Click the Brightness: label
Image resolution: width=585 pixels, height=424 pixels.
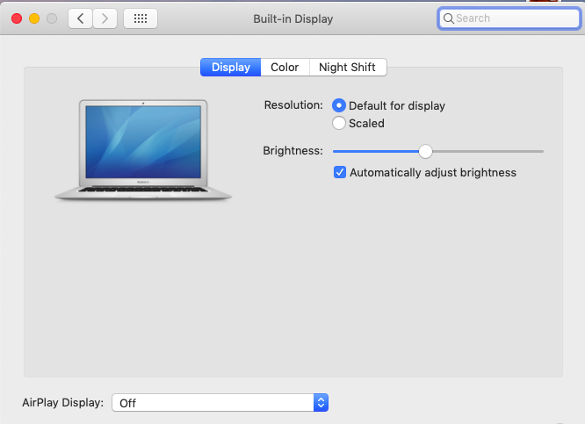coord(292,151)
